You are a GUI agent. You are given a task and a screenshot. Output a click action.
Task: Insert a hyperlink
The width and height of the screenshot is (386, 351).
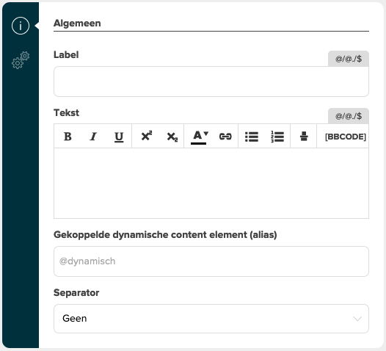[x=225, y=136]
